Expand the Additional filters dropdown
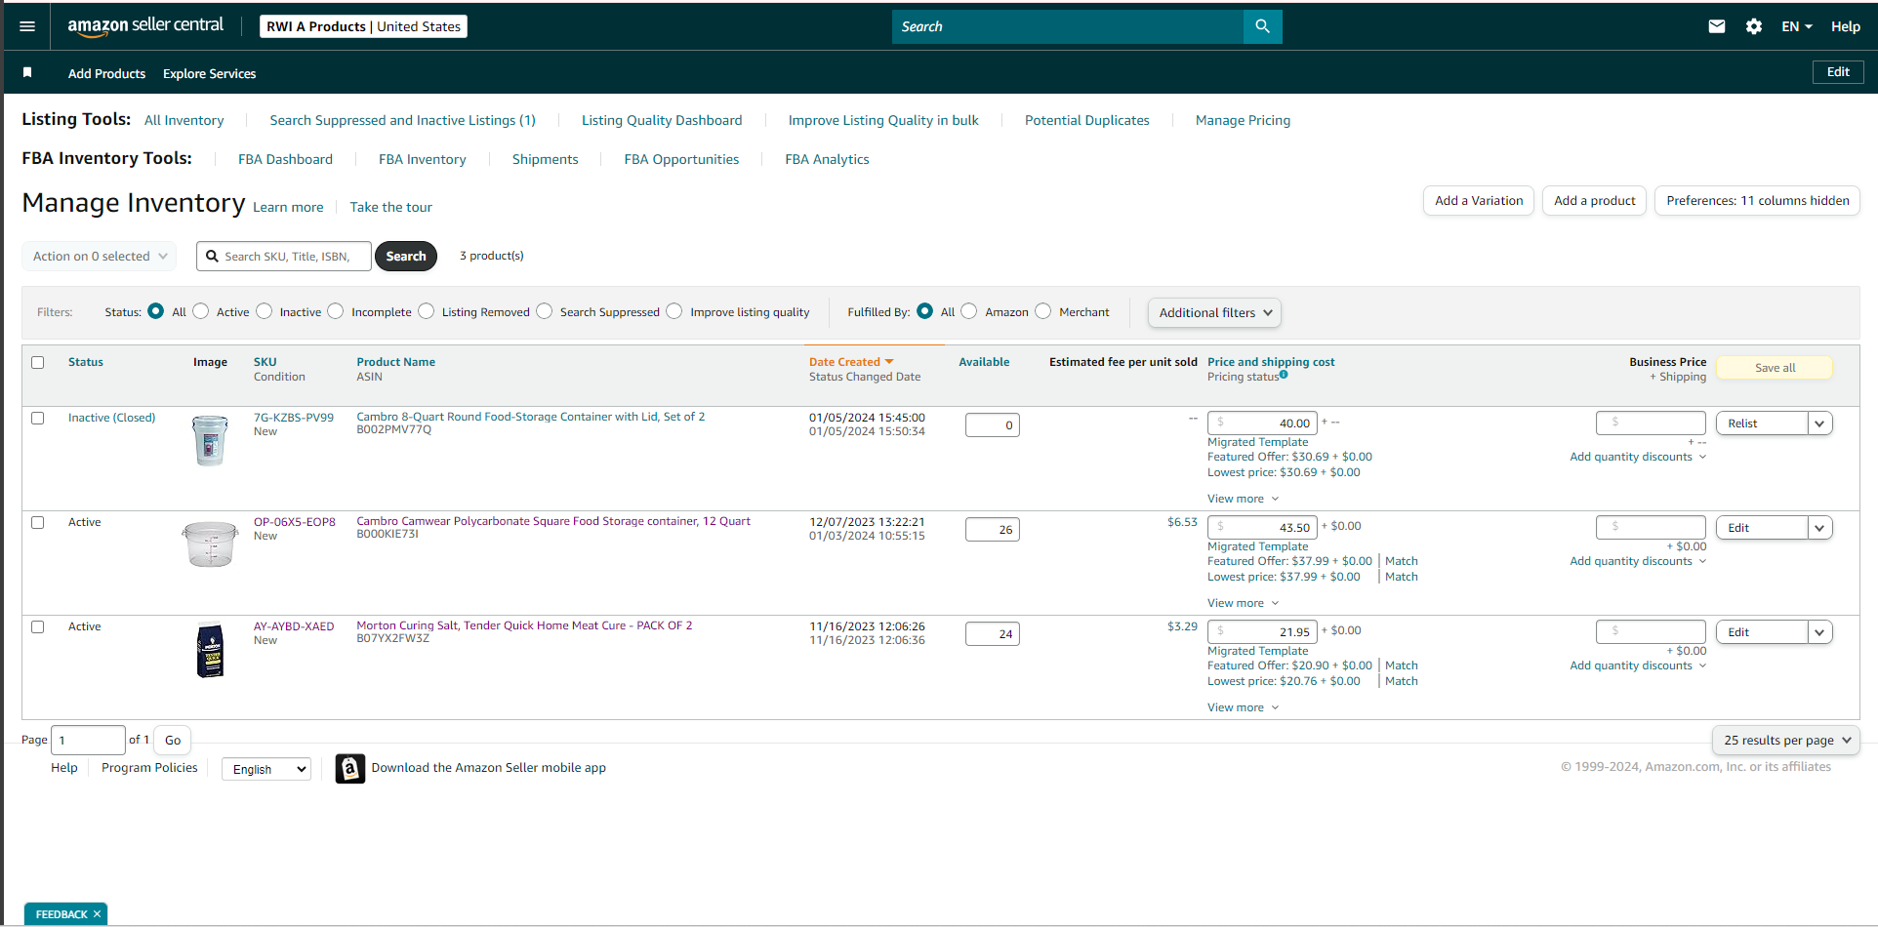The image size is (1878, 927). [1214, 312]
